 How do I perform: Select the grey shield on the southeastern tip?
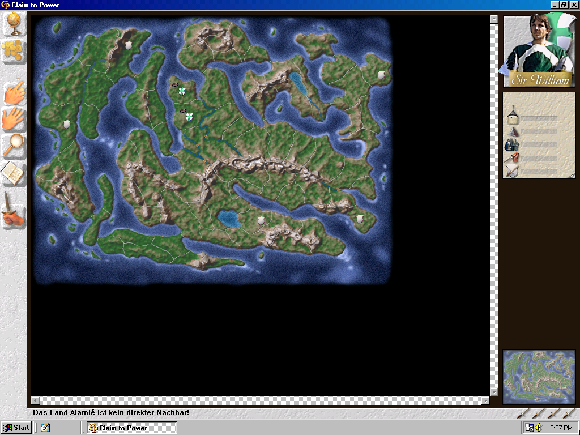360,219
